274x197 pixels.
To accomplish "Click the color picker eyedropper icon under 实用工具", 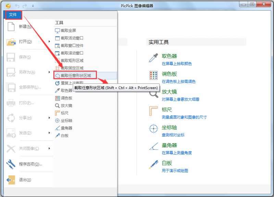I will 153,58.
